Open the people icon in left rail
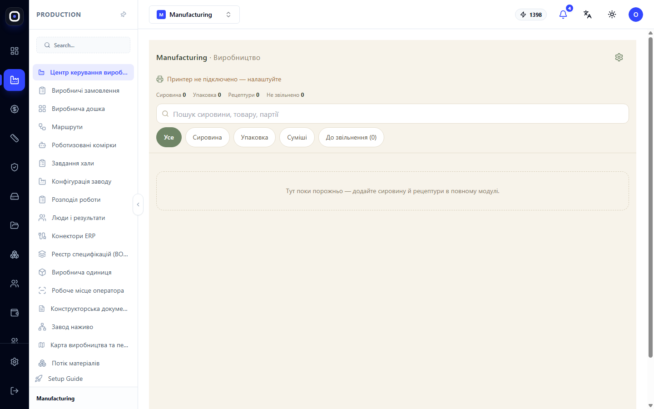Screen dimensions: 654x409 (15, 284)
